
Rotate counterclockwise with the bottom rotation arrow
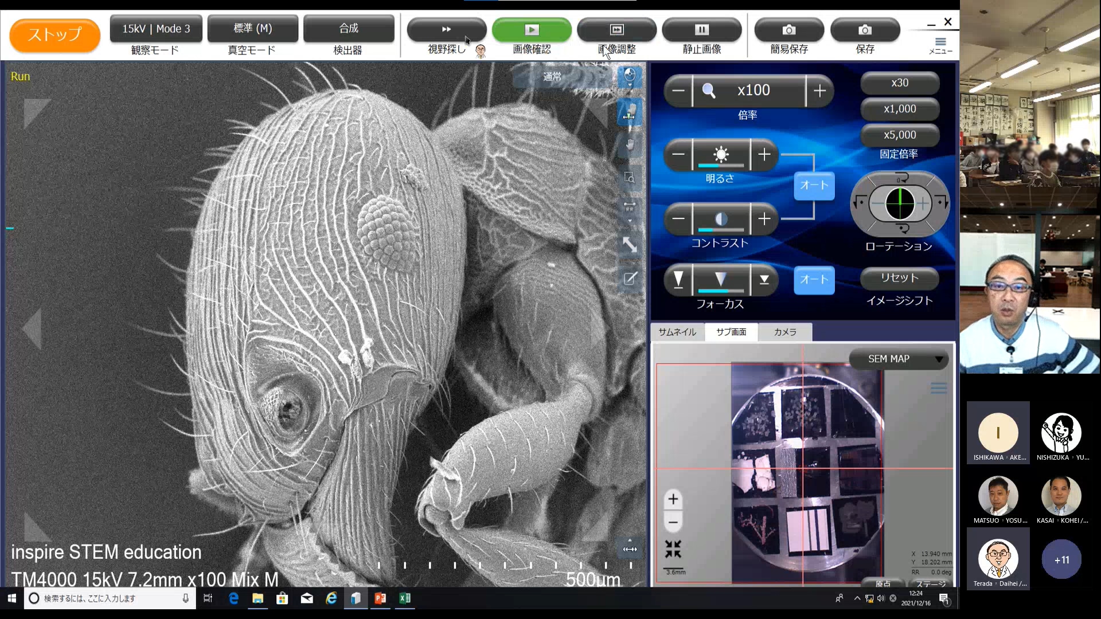click(903, 229)
